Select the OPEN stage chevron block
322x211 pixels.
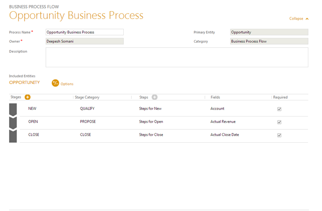tap(13, 122)
